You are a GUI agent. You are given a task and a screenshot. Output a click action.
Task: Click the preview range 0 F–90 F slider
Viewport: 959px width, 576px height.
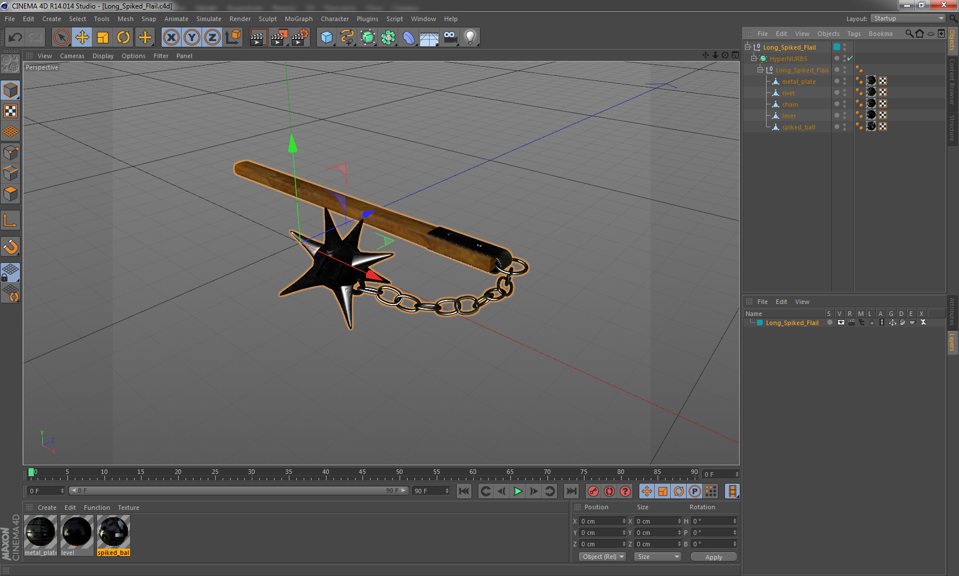point(239,490)
